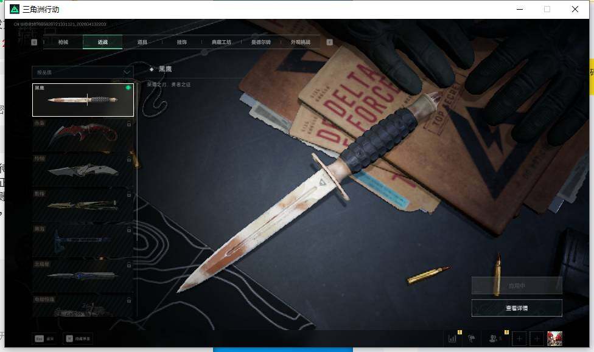Click the lock icon on the gold-trimmed blade
Screen dimensions: 594x352
(129, 194)
